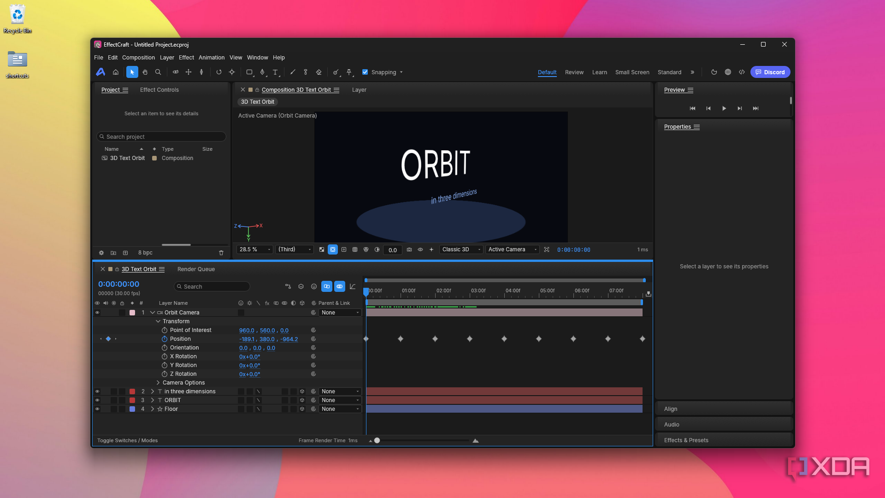Expand Camera Options group
This screenshot has width=885, height=498.
pos(158,383)
